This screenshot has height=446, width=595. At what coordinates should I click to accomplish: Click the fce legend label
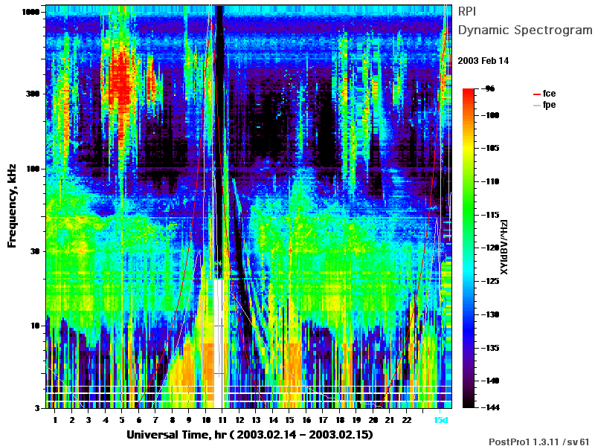pyautogui.click(x=549, y=94)
